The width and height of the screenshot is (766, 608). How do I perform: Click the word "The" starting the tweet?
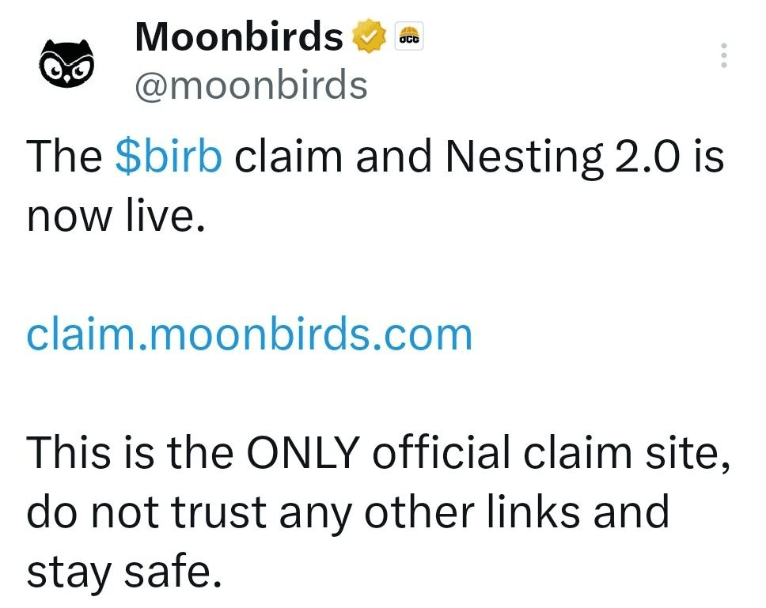pos(64,157)
